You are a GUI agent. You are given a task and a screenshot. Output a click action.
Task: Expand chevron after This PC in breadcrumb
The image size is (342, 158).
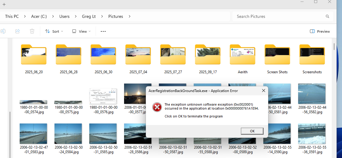click(x=25, y=16)
